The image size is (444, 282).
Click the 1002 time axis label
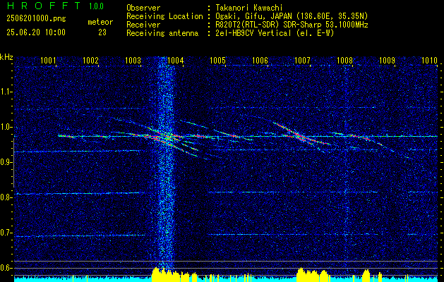pyautogui.click(x=90, y=60)
